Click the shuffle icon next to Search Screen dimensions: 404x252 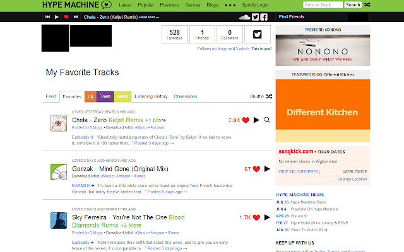[367, 4]
